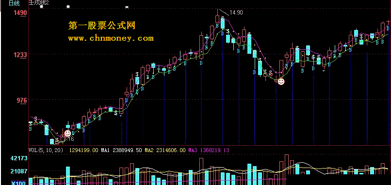The height and width of the screenshot is (185, 391).
Task: Click the MA3 1368219.13 readout
Action: point(209,151)
